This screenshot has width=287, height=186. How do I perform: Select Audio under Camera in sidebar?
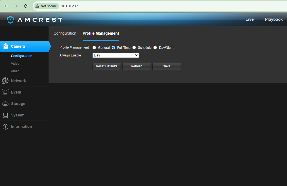tap(15, 71)
